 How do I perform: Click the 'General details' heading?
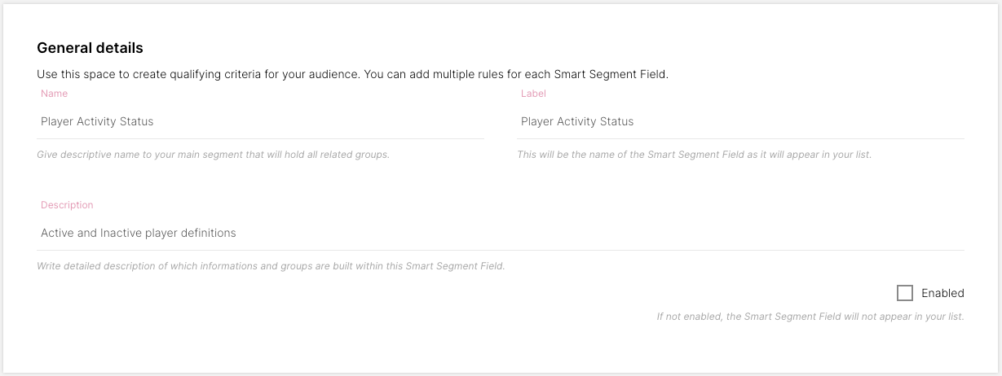tap(90, 48)
